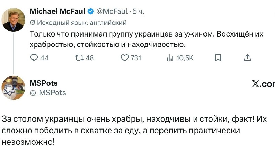
Task: Click the 48 reposts count
Action: pyautogui.click(x=90, y=58)
